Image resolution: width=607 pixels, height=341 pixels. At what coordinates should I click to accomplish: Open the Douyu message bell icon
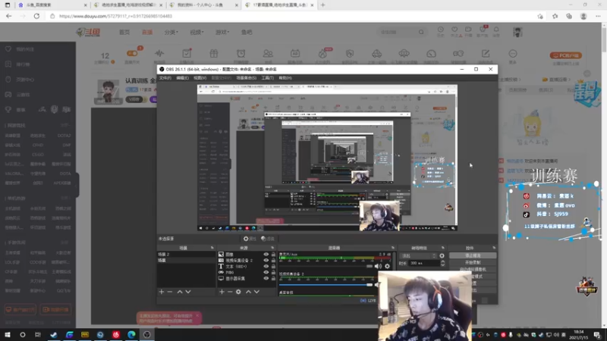496,31
